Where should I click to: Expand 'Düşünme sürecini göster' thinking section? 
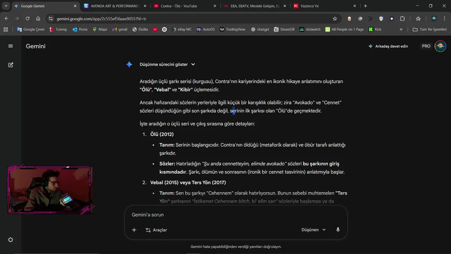[x=167, y=65]
